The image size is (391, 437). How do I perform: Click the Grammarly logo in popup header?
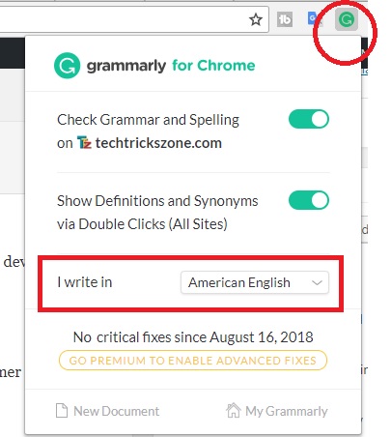tap(67, 66)
